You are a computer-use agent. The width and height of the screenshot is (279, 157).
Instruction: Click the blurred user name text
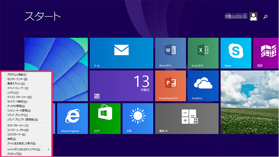coord(236,16)
